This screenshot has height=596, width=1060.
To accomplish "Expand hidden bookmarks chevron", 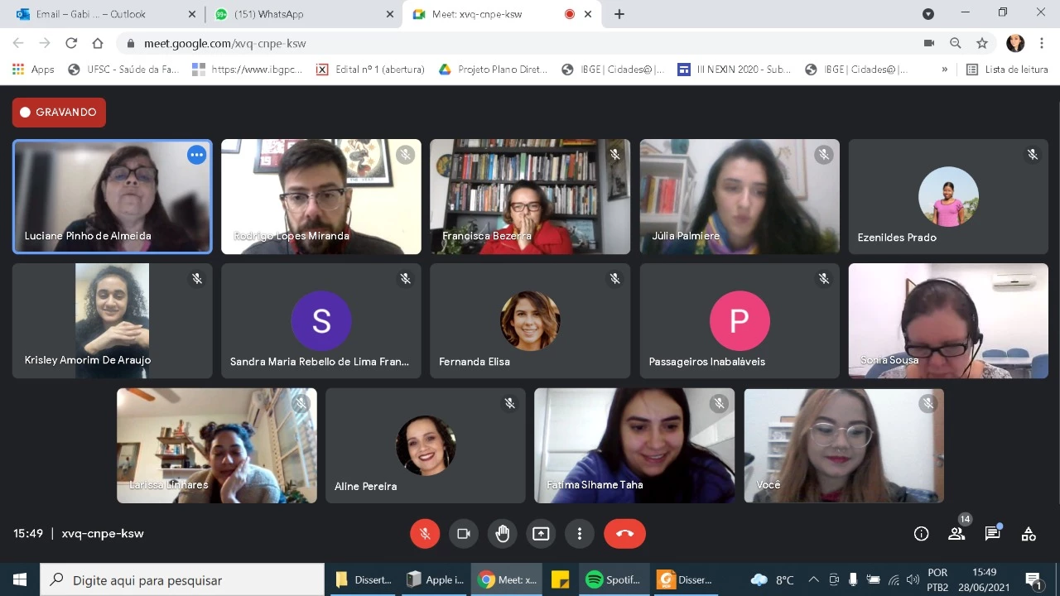I will 944,70.
